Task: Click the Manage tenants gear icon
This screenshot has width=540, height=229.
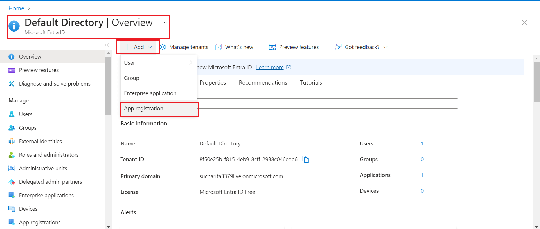Action: tap(163, 47)
